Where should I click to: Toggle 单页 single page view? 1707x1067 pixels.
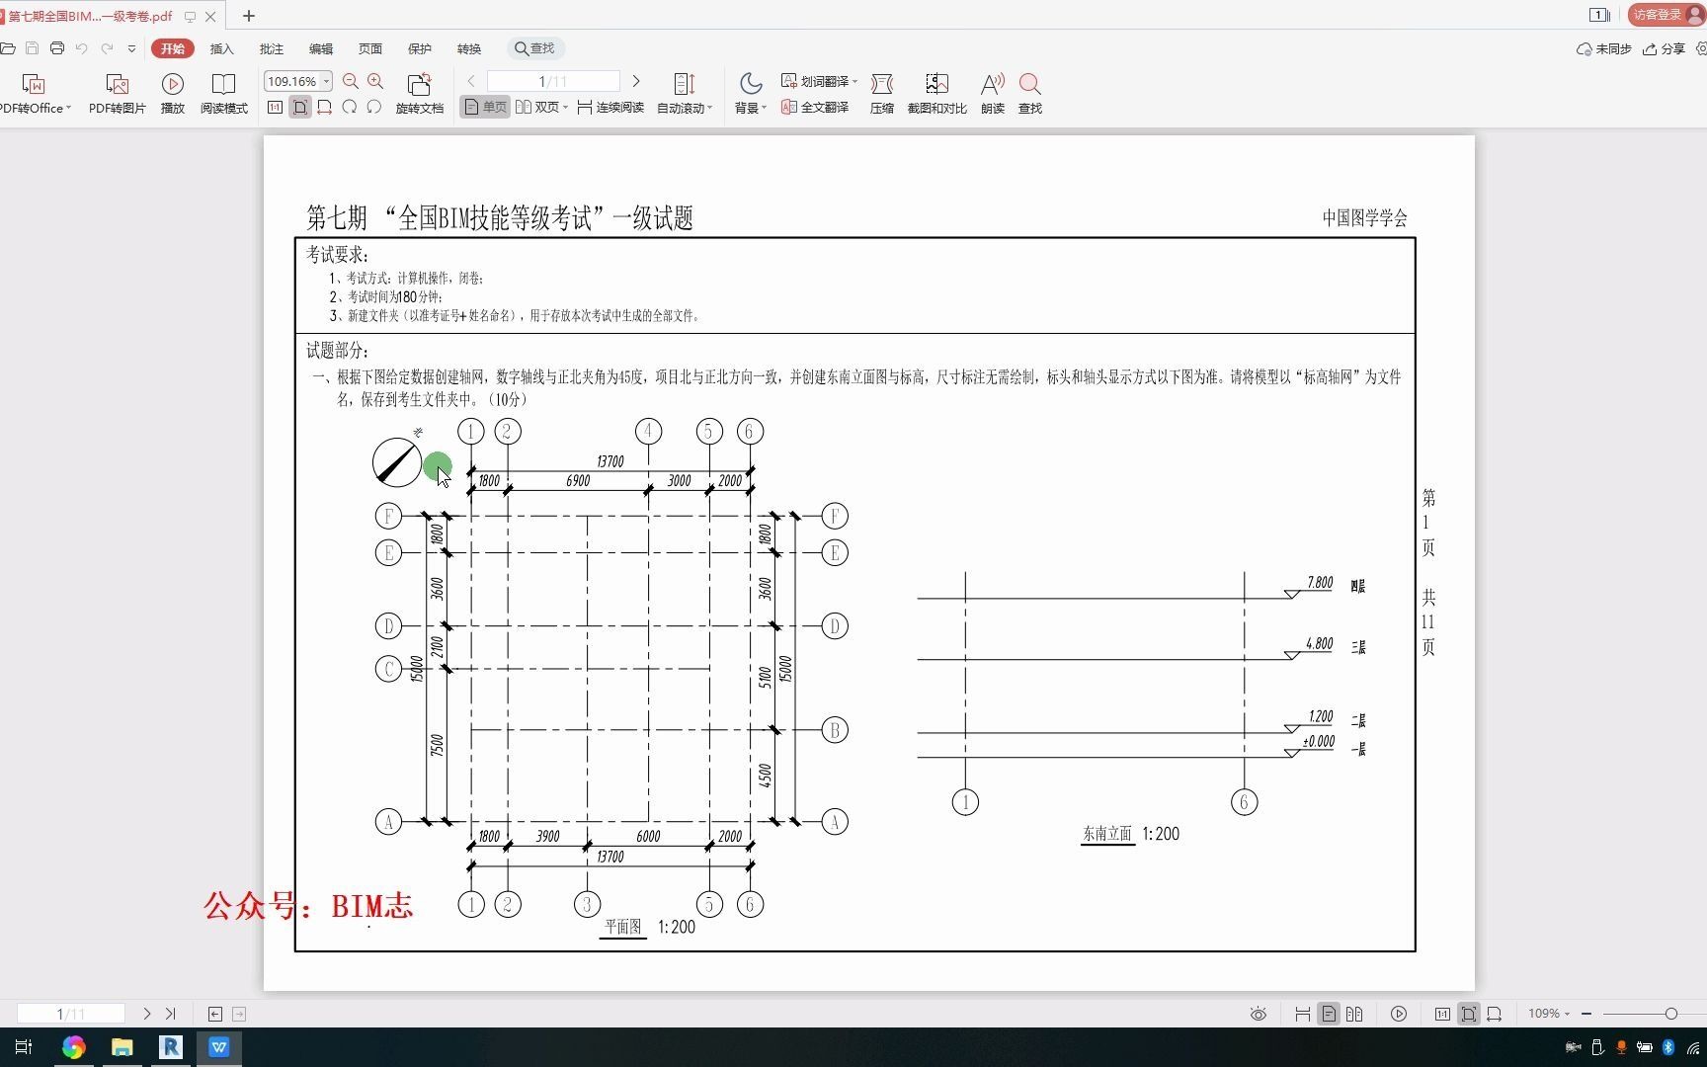point(483,107)
